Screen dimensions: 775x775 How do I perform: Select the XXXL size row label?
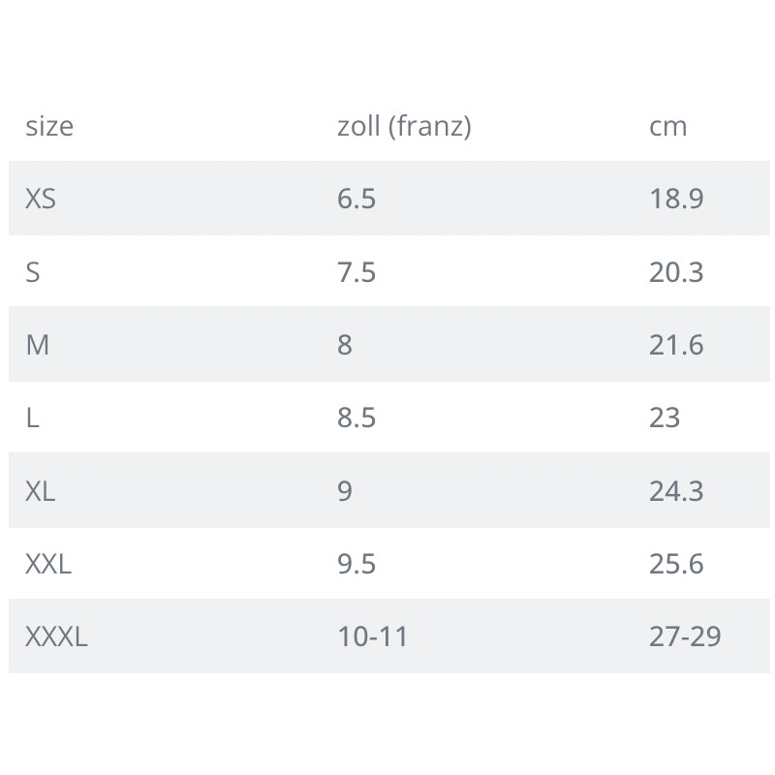click(56, 636)
